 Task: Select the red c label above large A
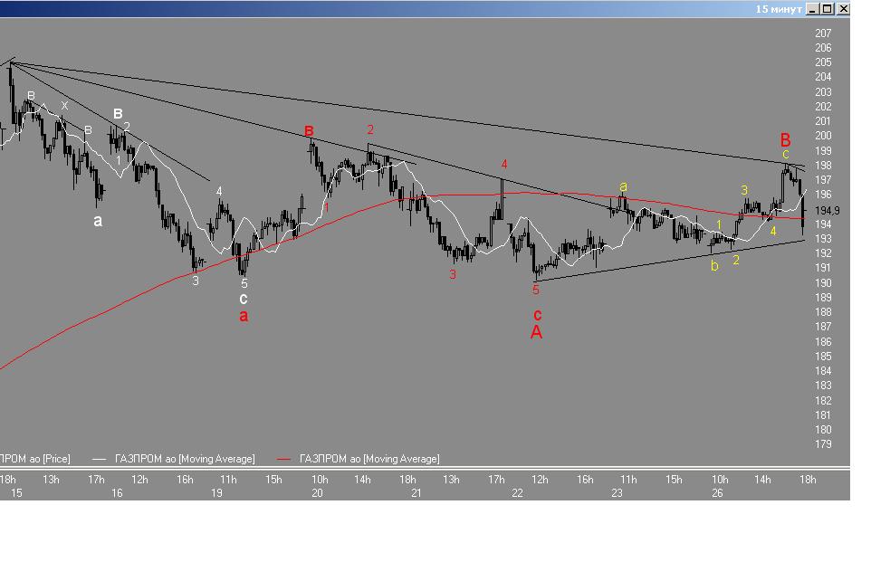[537, 315]
